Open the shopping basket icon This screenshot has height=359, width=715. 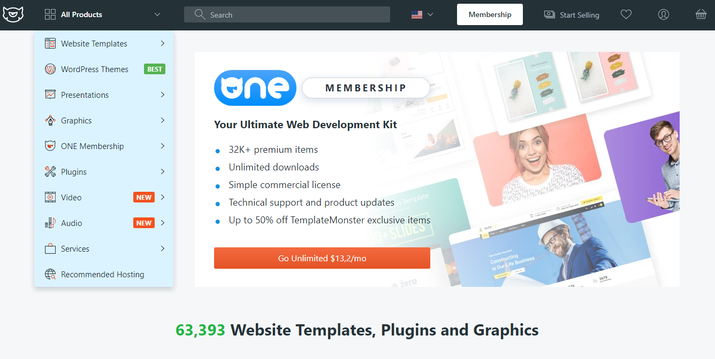(x=701, y=14)
